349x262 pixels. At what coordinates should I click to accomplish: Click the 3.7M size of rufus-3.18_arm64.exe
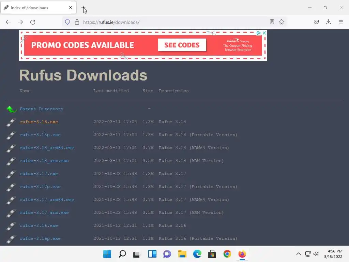pyautogui.click(x=148, y=148)
